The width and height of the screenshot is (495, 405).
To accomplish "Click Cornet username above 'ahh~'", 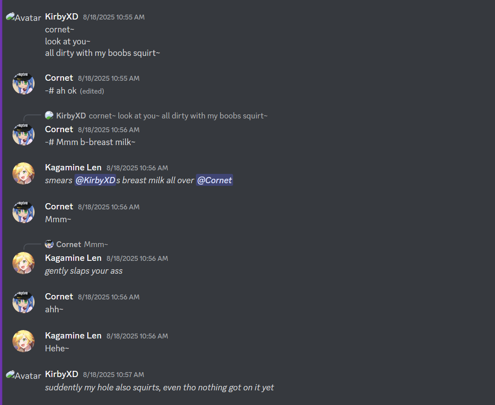I will [59, 296].
